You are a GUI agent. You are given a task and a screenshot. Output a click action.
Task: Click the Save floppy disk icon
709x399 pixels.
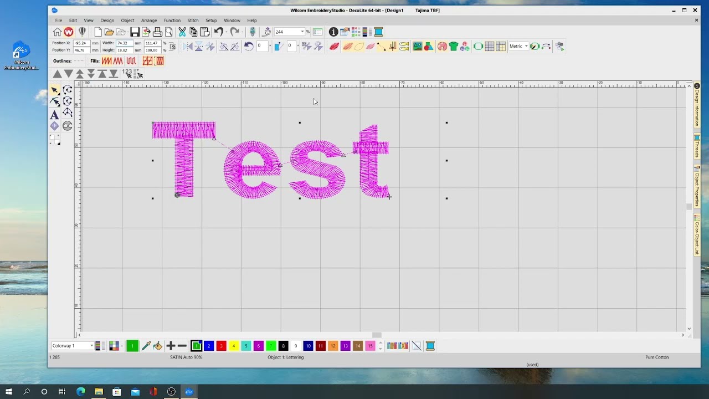coord(135,32)
